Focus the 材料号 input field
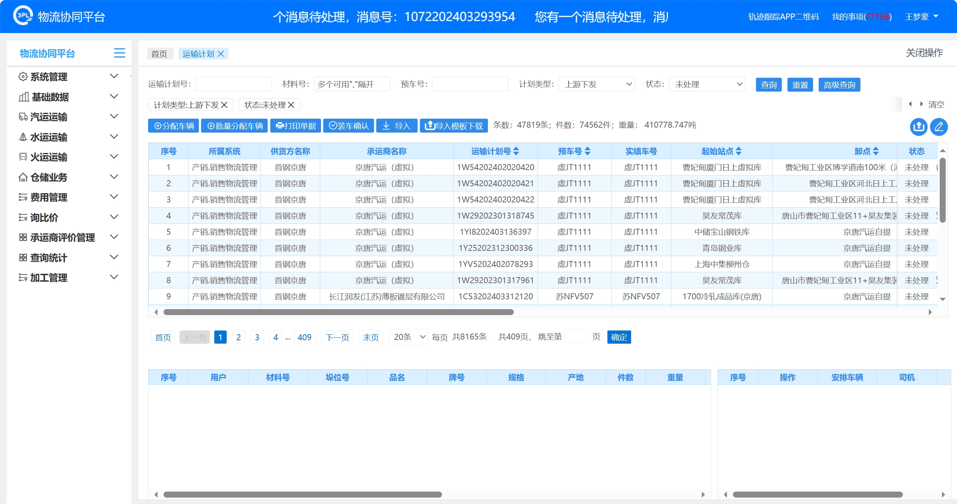This screenshot has width=957, height=504. [352, 84]
